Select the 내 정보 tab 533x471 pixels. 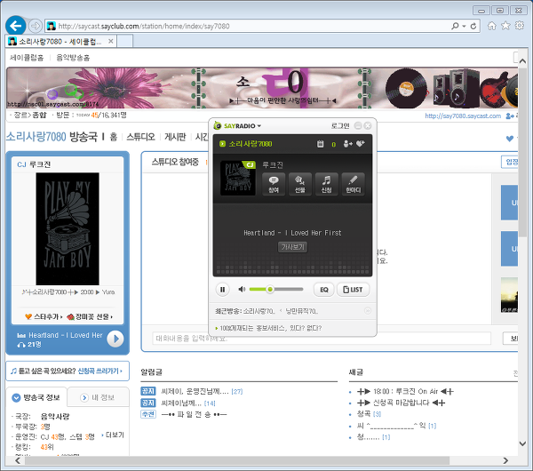(99, 397)
